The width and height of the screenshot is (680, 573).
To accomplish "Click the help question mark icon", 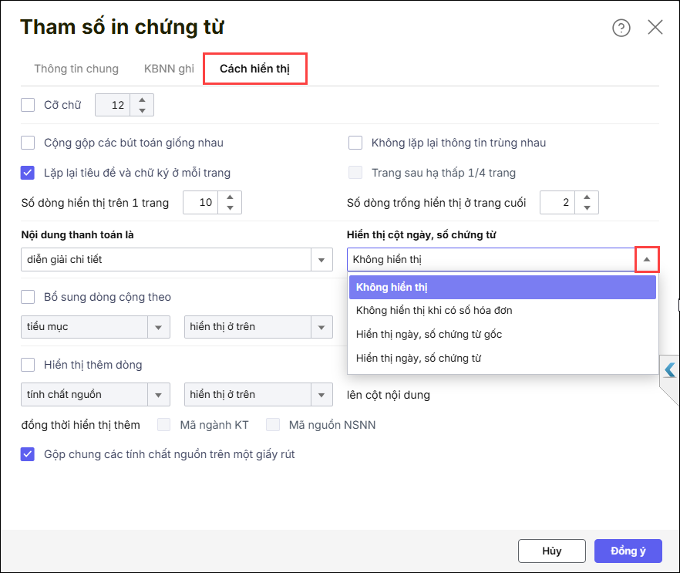I will click(621, 28).
